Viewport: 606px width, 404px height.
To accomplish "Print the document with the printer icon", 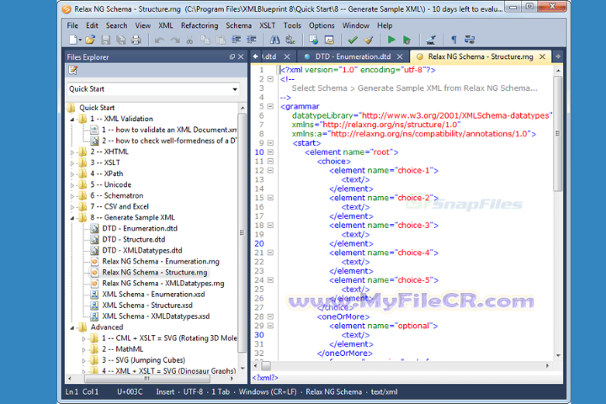I will pyautogui.click(x=136, y=40).
